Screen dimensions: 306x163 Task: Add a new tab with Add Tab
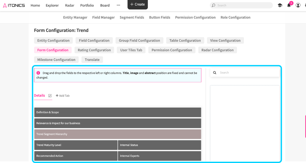coord(63,96)
